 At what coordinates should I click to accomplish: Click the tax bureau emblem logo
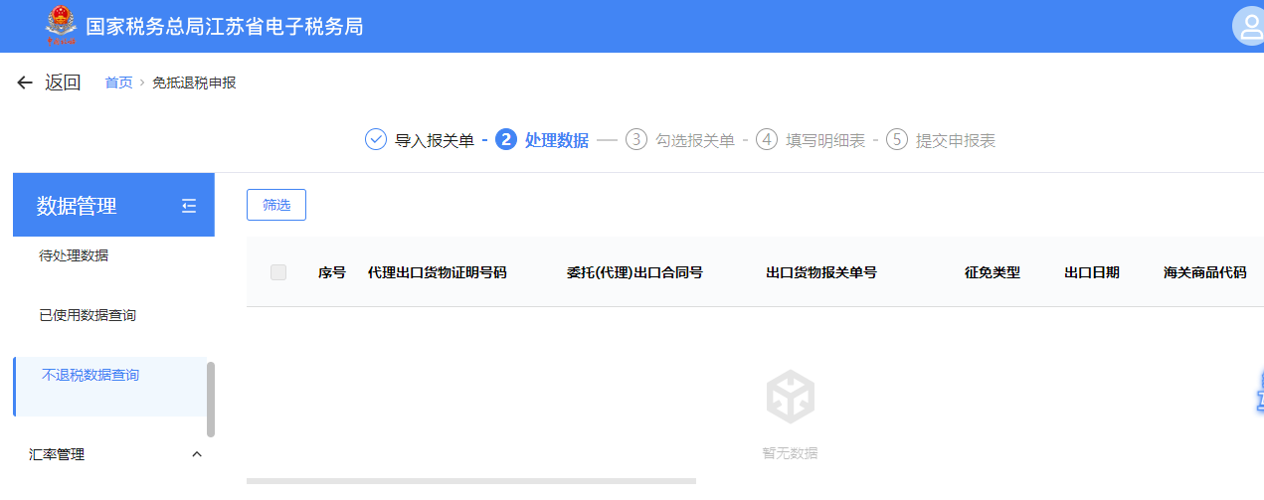pyautogui.click(x=61, y=26)
